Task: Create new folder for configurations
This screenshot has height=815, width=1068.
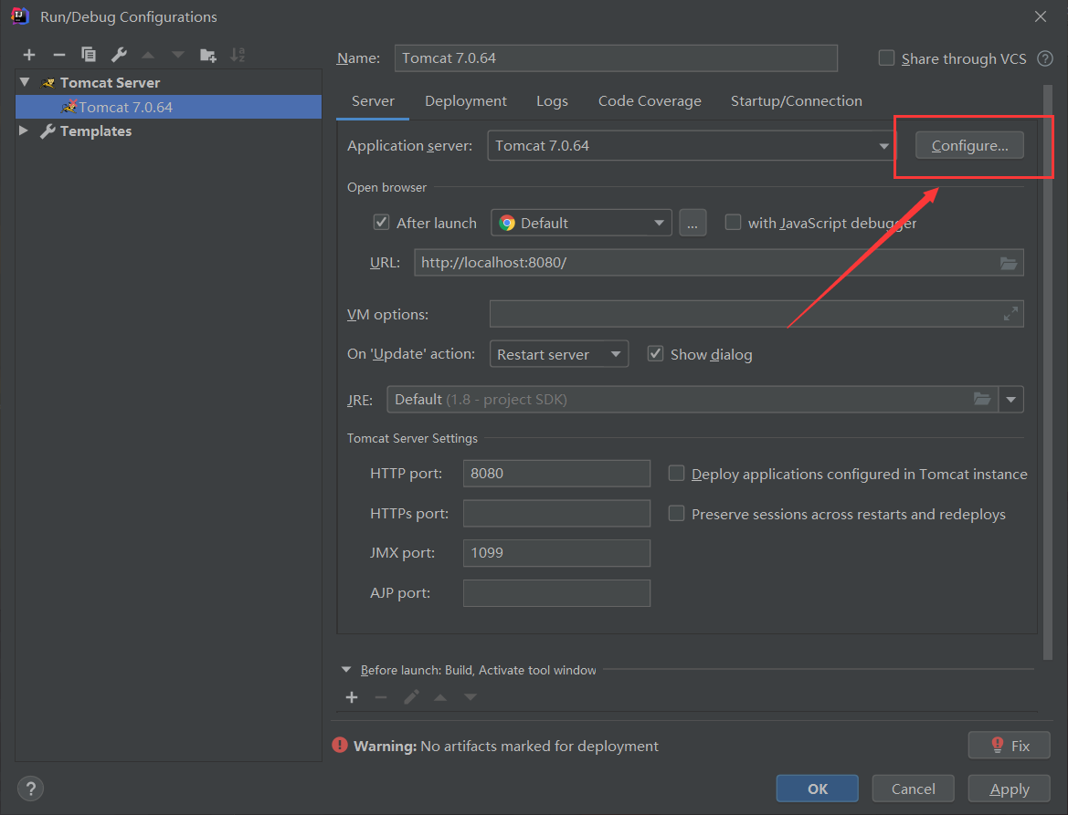Action: pos(208,55)
